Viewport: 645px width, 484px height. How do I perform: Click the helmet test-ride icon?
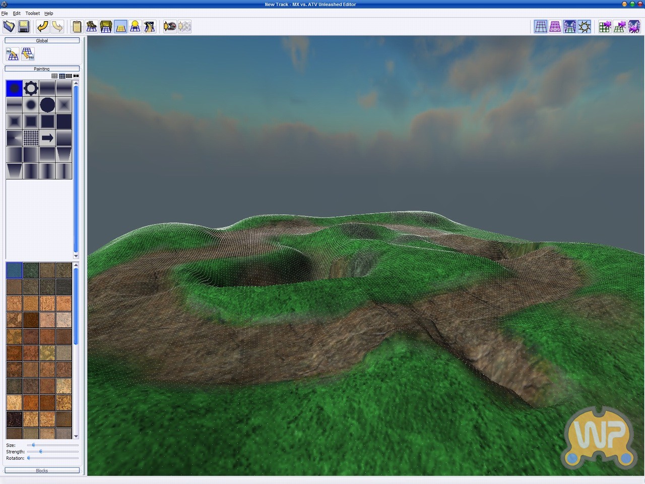tap(170, 27)
